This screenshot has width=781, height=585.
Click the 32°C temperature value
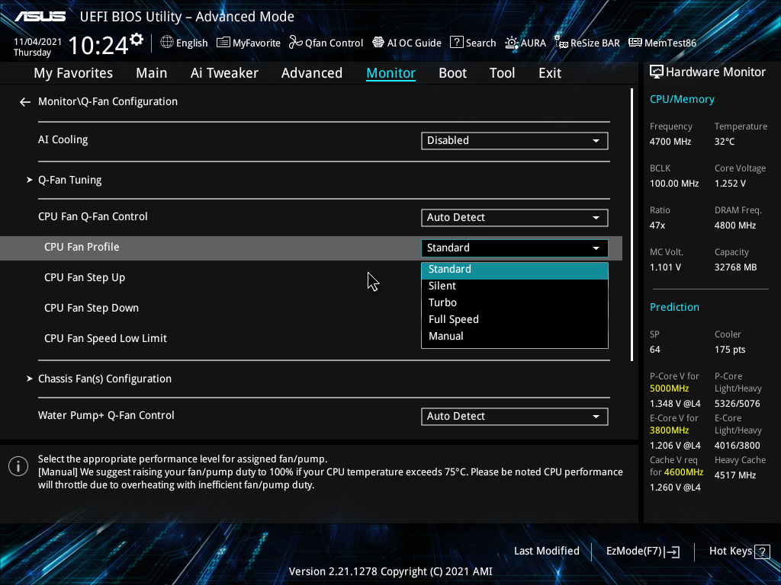725,142
